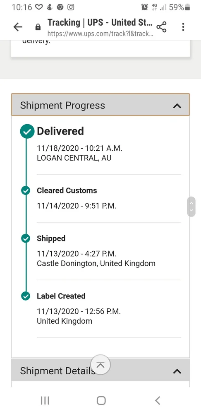Tap the browser back arrow
The height and width of the screenshot is (414, 201).
(x=18, y=26)
